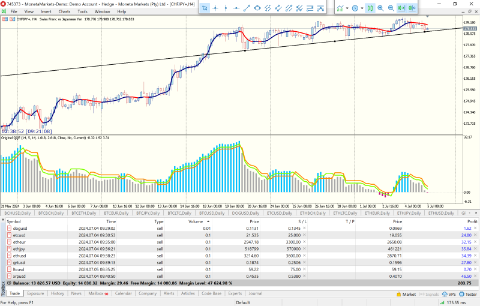Viewport: 480px width, 306px height.
Task: Open the timeframe clock dropdown arrow
Action: (361, 8)
